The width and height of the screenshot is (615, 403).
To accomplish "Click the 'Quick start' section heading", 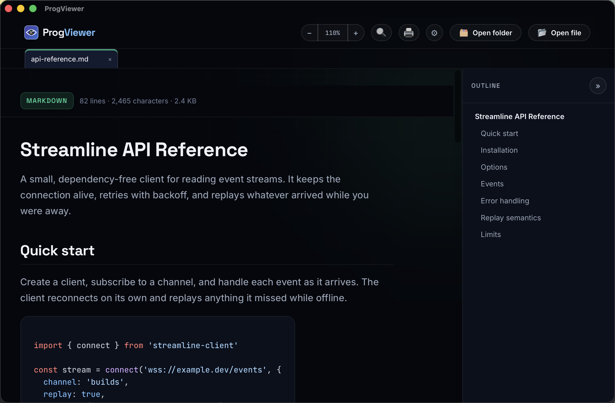I will (57, 251).
